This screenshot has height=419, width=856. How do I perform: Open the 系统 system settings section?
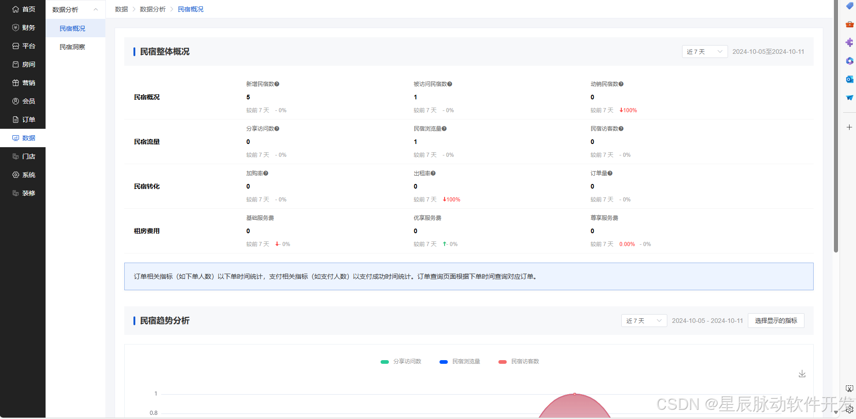(x=23, y=175)
